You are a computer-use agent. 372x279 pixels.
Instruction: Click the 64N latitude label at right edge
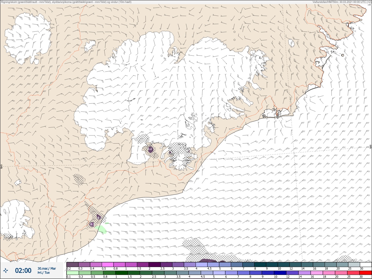click(371, 146)
